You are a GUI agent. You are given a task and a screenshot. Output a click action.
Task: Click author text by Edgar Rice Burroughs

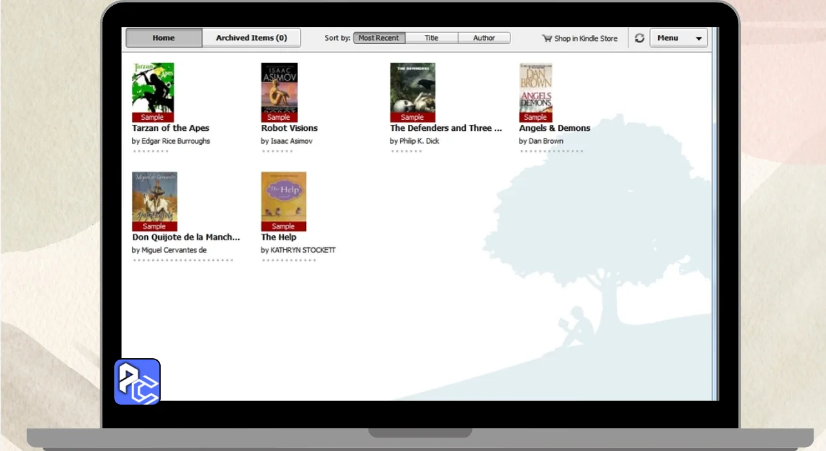[x=171, y=141]
